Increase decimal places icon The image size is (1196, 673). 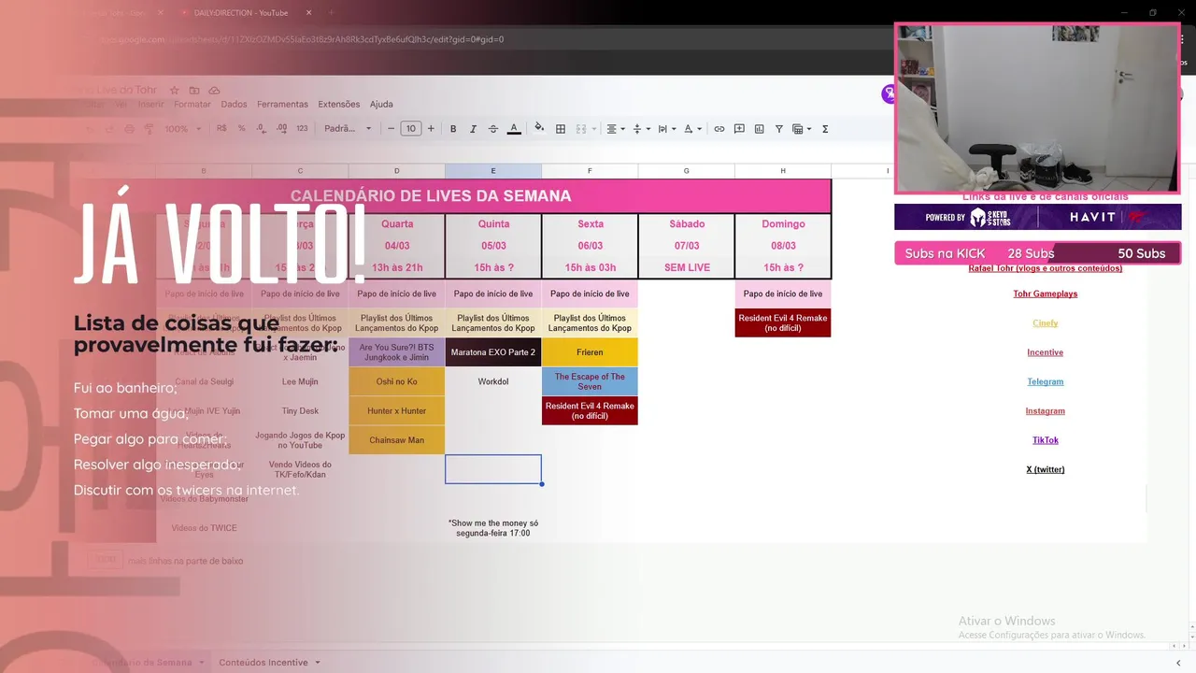tap(281, 129)
